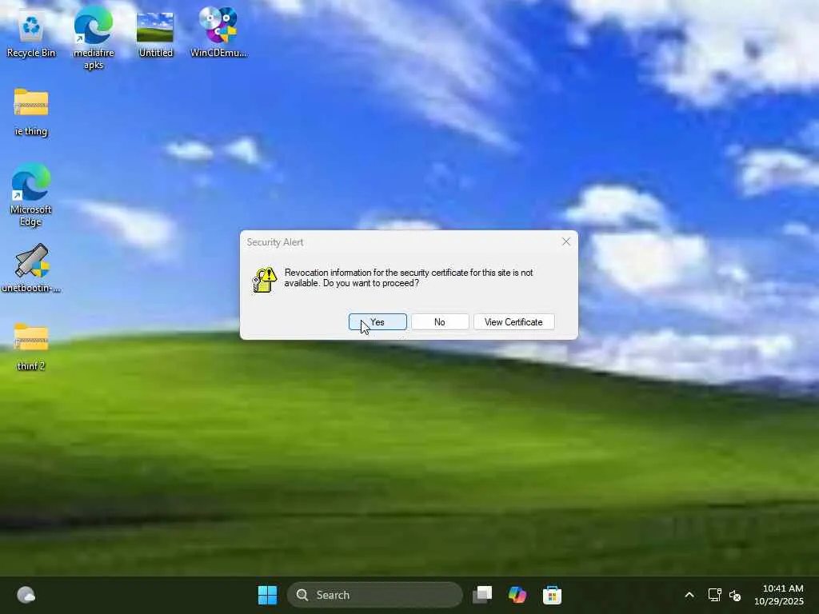Screen dimensions: 819x614
Task: Open the network status tray icon
Action: [x=714, y=595]
